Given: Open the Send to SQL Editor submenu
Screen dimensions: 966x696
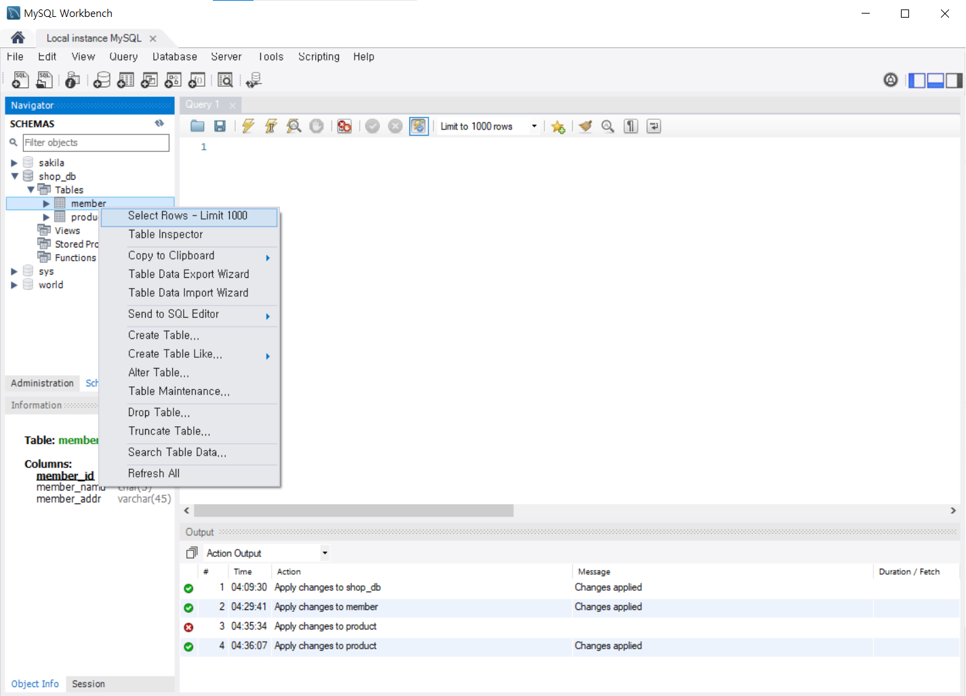Looking at the screenshot, I should pyautogui.click(x=189, y=314).
